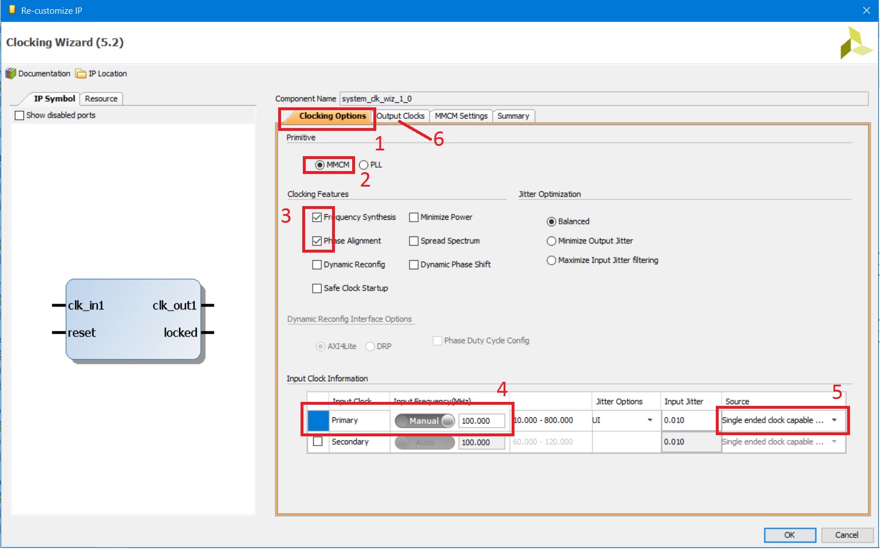This screenshot has height=550, width=881.
Task: Check the Safe Clock Startup option
Action: click(317, 288)
